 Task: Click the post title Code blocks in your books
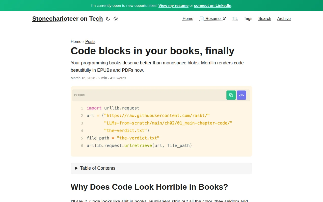pos(152,51)
